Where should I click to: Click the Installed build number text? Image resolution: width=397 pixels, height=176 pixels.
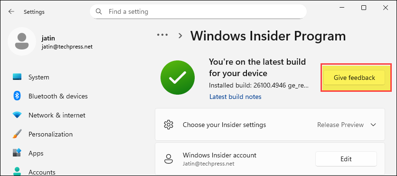click(259, 85)
